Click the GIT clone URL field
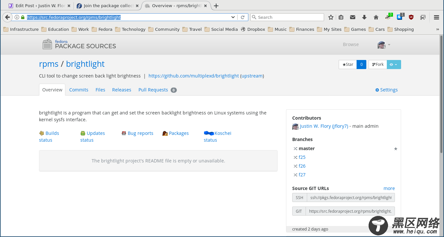The image size is (444, 237). (x=350, y=211)
